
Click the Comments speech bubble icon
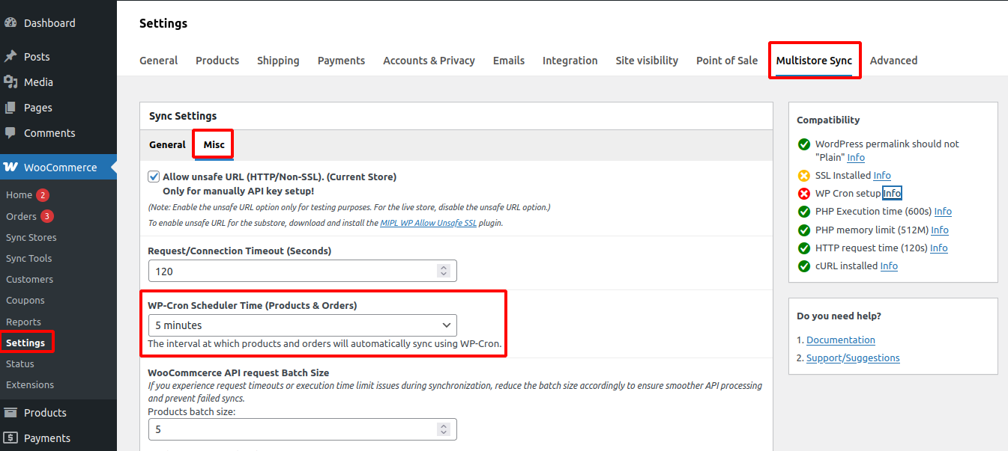pos(10,133)
